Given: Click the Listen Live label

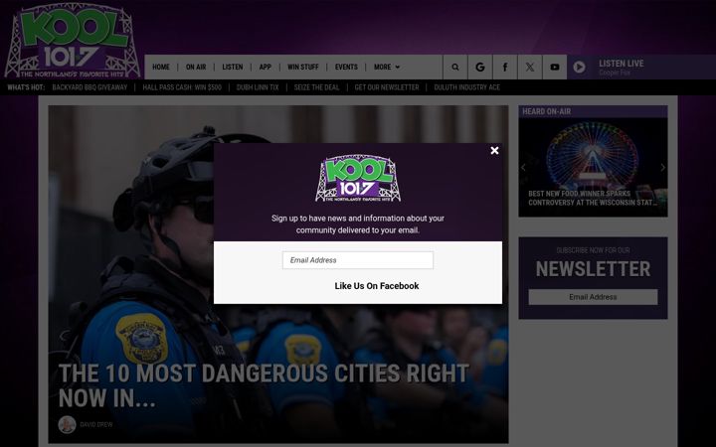Looking at the screenshot, I should pyautogui.click(x=621, y=64).
